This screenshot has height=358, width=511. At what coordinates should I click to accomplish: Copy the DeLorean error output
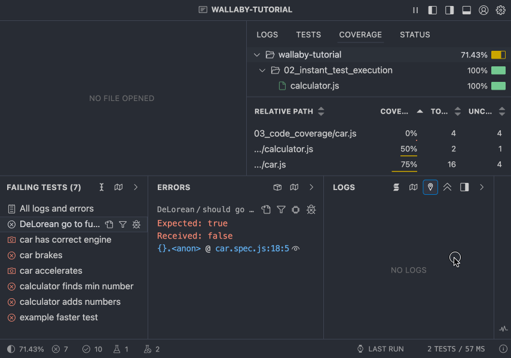coord(266,209)
